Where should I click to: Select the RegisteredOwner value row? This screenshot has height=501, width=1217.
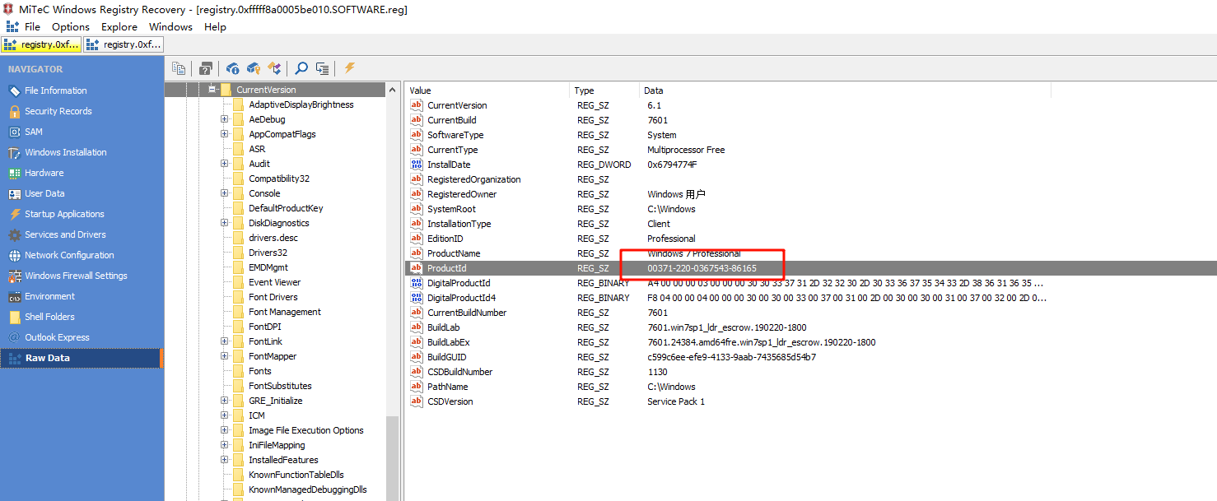tap(811, 194)
